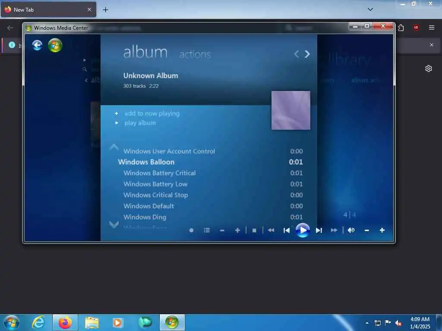The width and height of the screenshot is (442, 331).
Task: Open the uBlock Origin extension icon in Firefox
Action: point(416,27)
